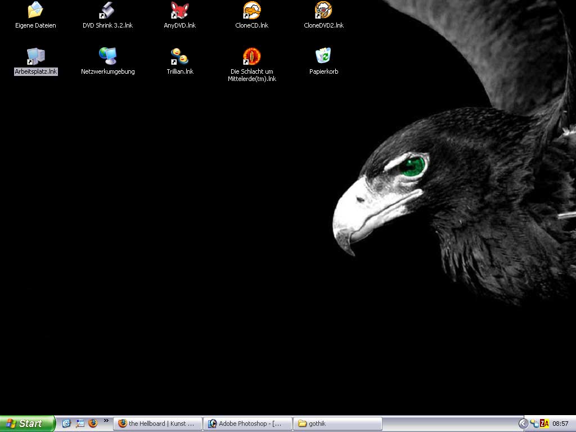Screen dimensions: 576x432
Task: Select the CloneDVD2 shortcut icon
Action: click(323, 10)
